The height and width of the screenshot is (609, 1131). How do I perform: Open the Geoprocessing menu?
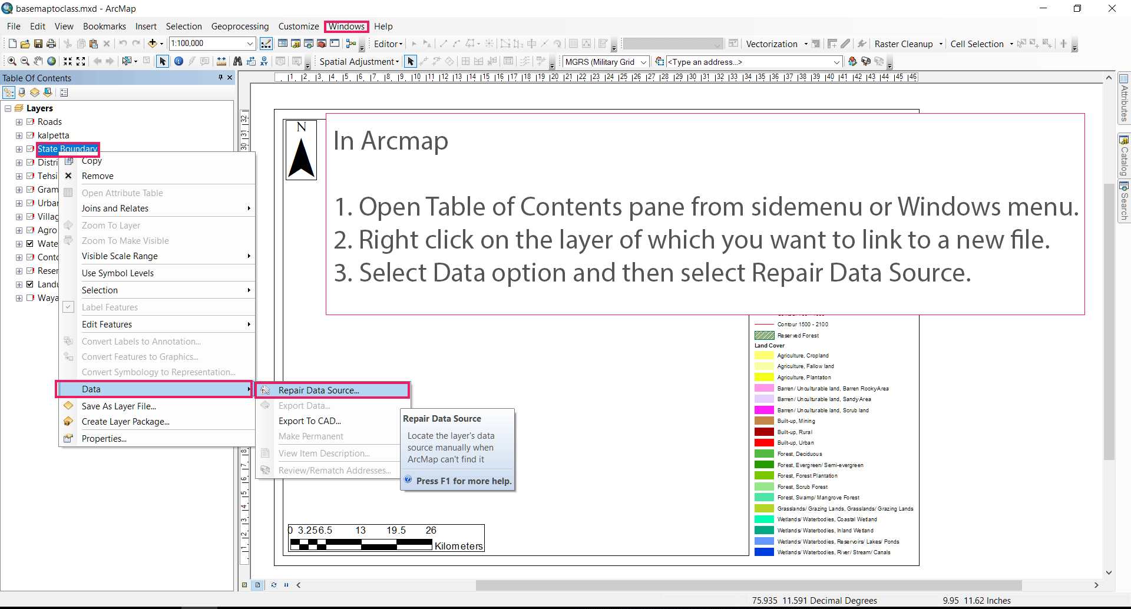(x=240, y=27)
